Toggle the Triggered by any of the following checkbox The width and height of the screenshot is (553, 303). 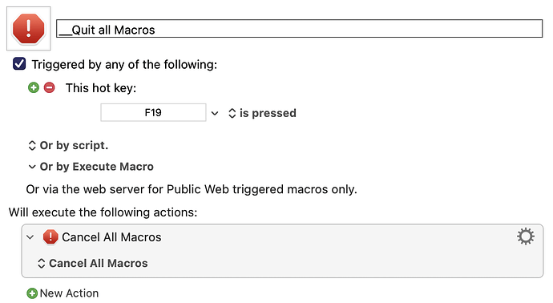pos(19,64)
